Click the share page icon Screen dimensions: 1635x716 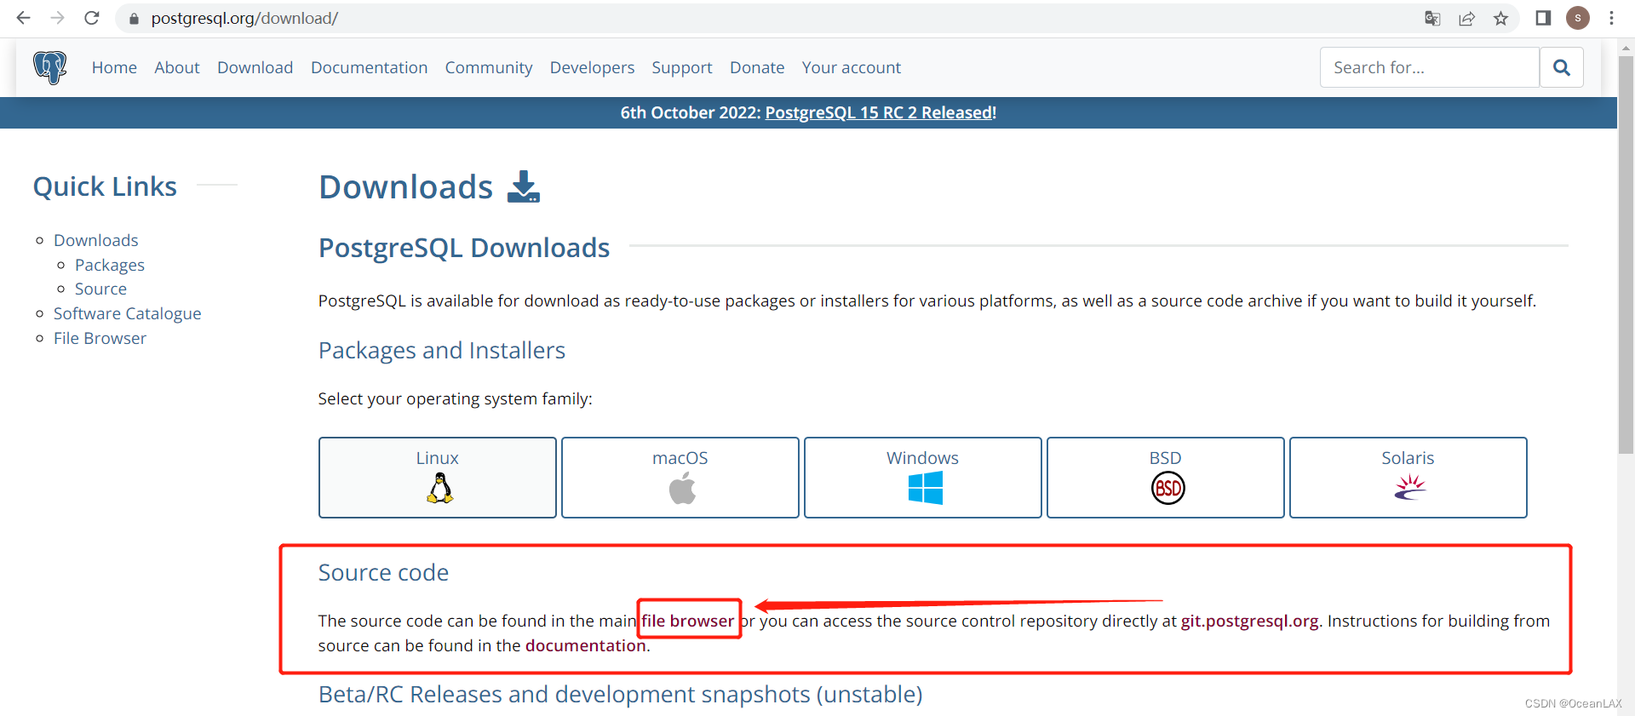(x=1466, y=19)
